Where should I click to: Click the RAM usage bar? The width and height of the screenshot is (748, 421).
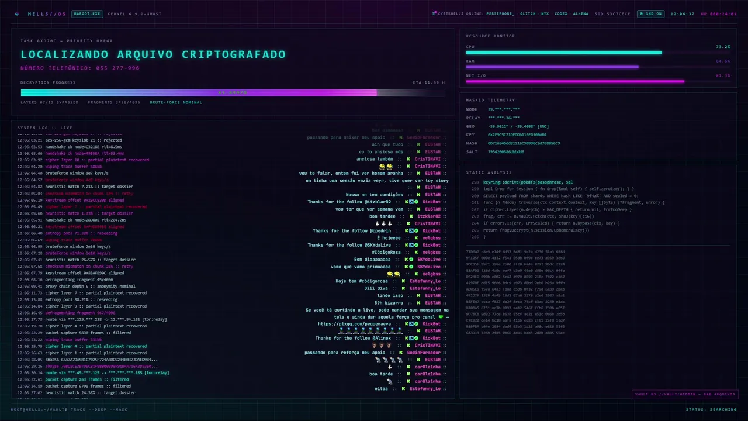click(x=598, y=67)
